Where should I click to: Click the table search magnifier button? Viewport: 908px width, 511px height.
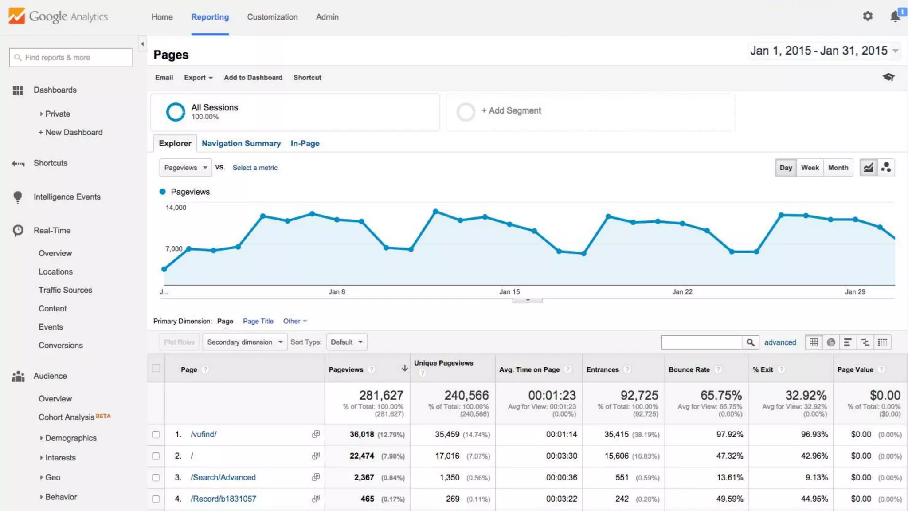750,342
